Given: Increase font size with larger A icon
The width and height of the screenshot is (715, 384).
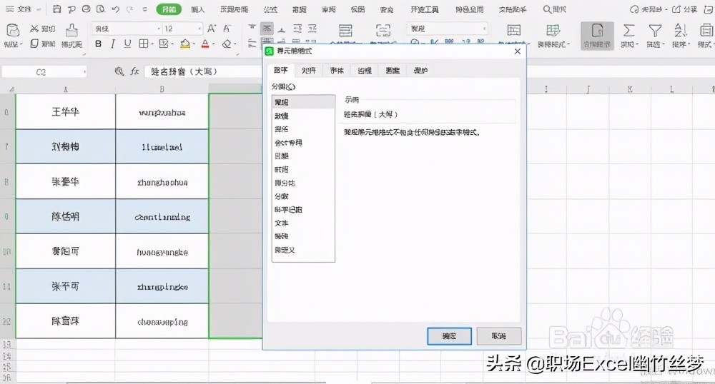Looking at the screenshot, I should (x=212, y=29).
